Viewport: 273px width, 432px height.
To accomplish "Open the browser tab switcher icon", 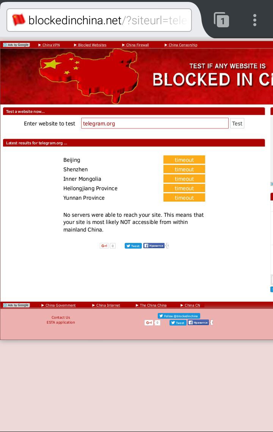I will click(221, 20).
